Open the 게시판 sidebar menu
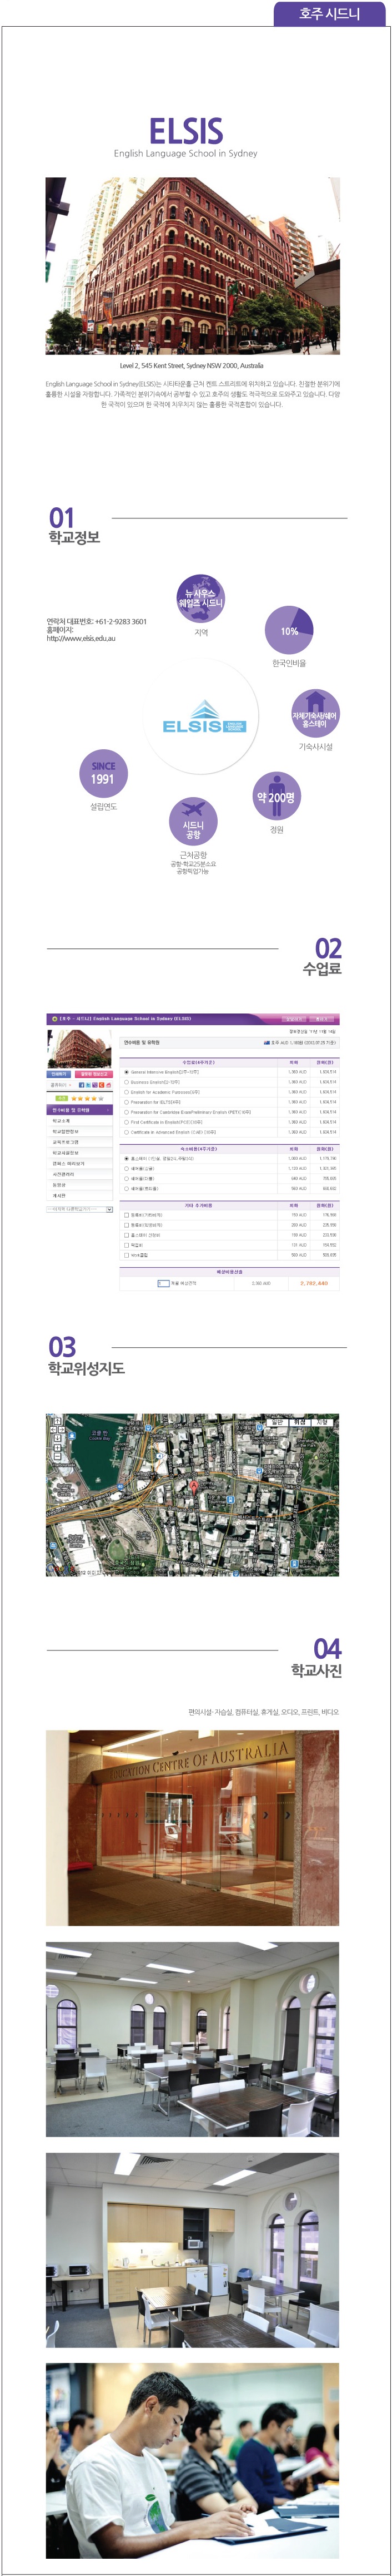This screenshot has width=392, height=2576. pos(79,1195)
